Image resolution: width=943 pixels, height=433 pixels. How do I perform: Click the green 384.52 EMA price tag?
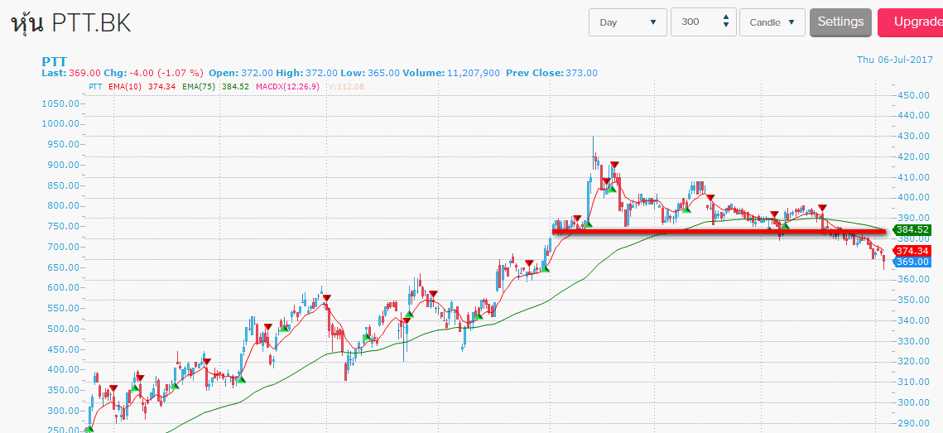[x=912, y=229]
